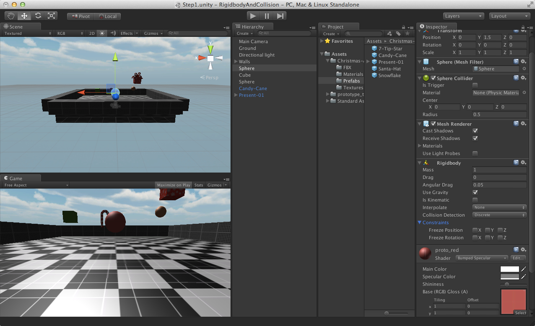Collapse the Constraints section
The image size is (535, 326).
(x=420, y=223)
